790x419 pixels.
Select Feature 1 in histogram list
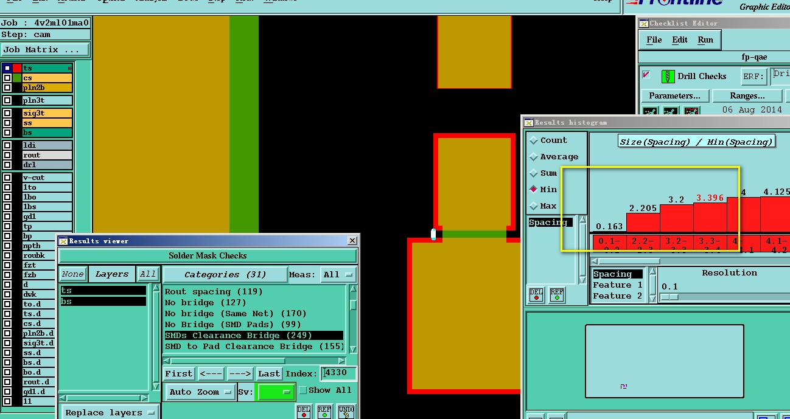pos(618,285)
